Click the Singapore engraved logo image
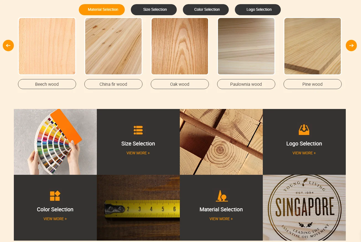 (x=304, y=208)
